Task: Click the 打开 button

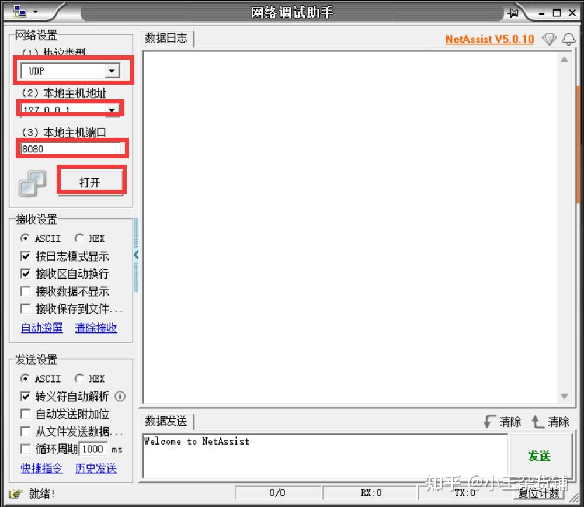Action: point(91,182)
